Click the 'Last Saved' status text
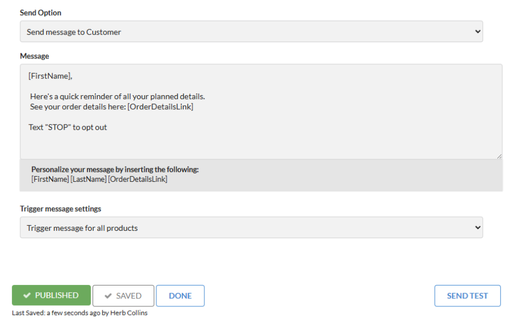 click(79, 313)
